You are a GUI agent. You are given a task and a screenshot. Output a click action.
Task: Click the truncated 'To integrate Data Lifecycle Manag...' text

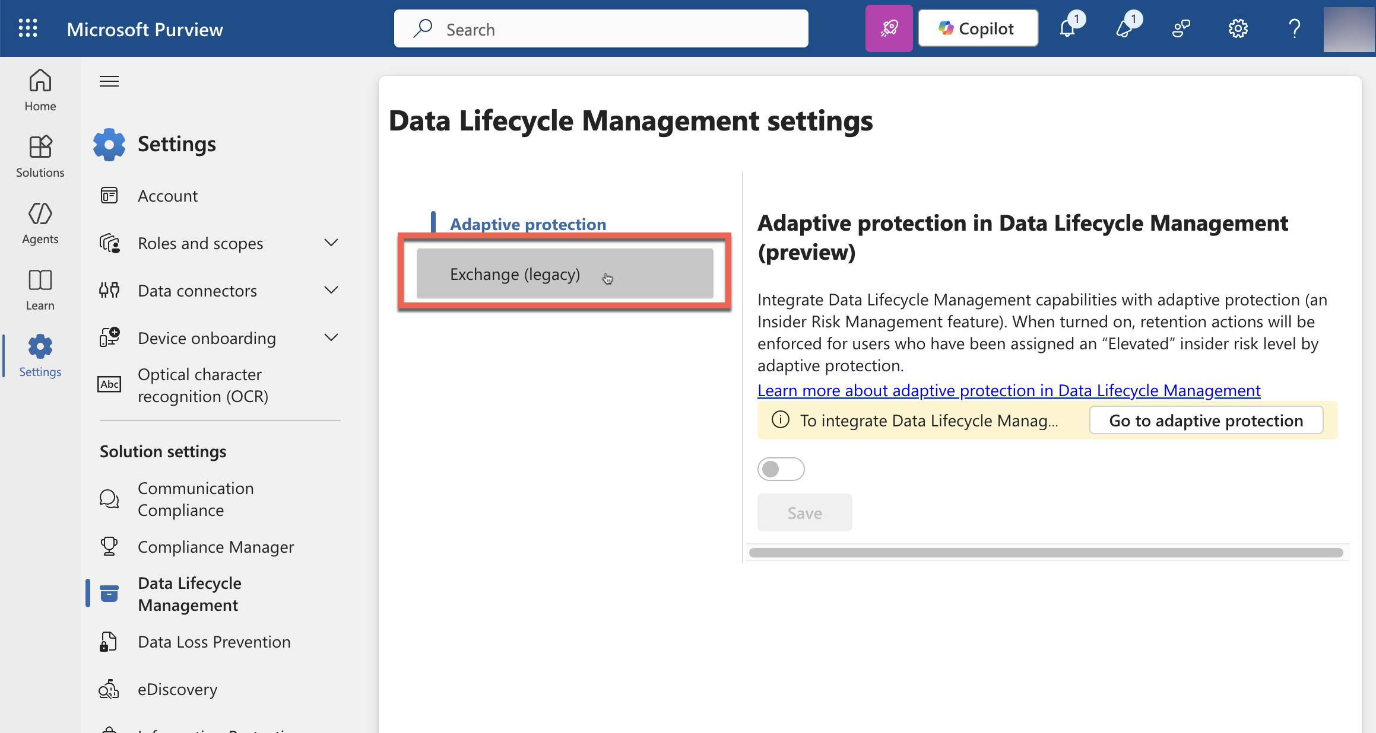click(929, 420)
